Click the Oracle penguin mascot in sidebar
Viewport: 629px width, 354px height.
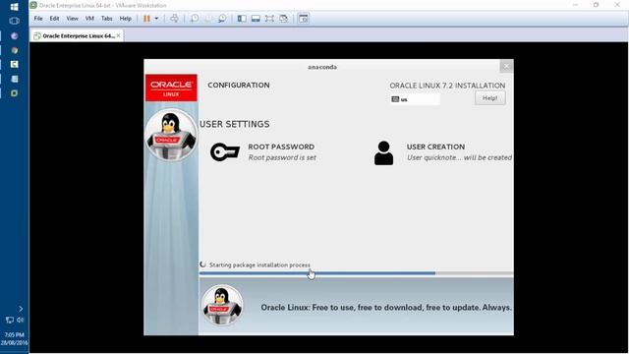click(171, 135)
